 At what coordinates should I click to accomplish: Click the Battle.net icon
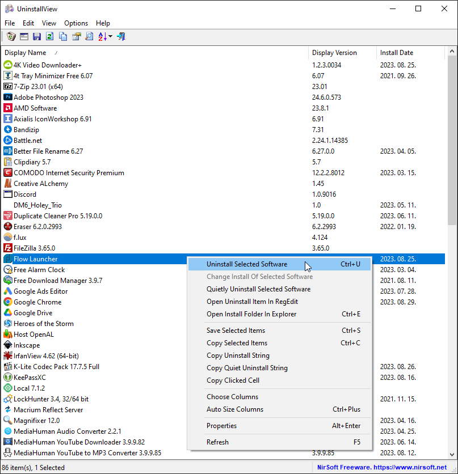[x=8, y=140]
